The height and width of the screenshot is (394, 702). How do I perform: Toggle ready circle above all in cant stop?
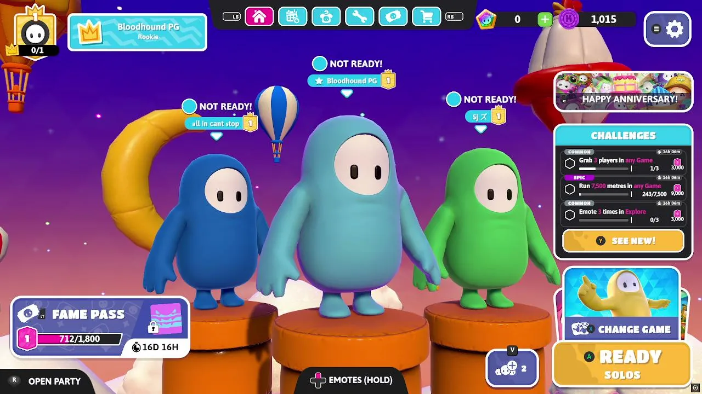click(189, 106)
